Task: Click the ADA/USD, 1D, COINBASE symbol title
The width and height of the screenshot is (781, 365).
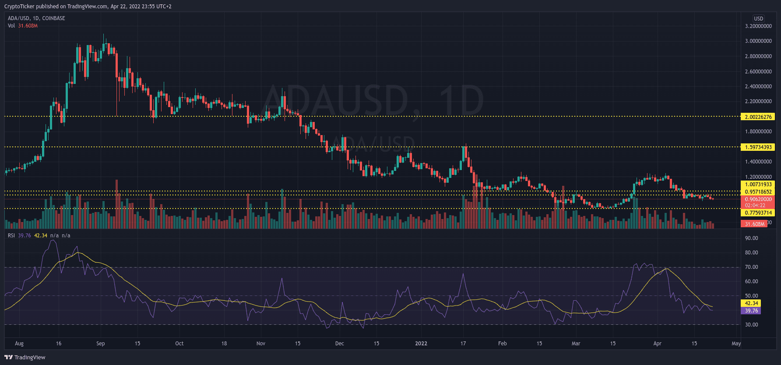Action: (x=36, y=18)
